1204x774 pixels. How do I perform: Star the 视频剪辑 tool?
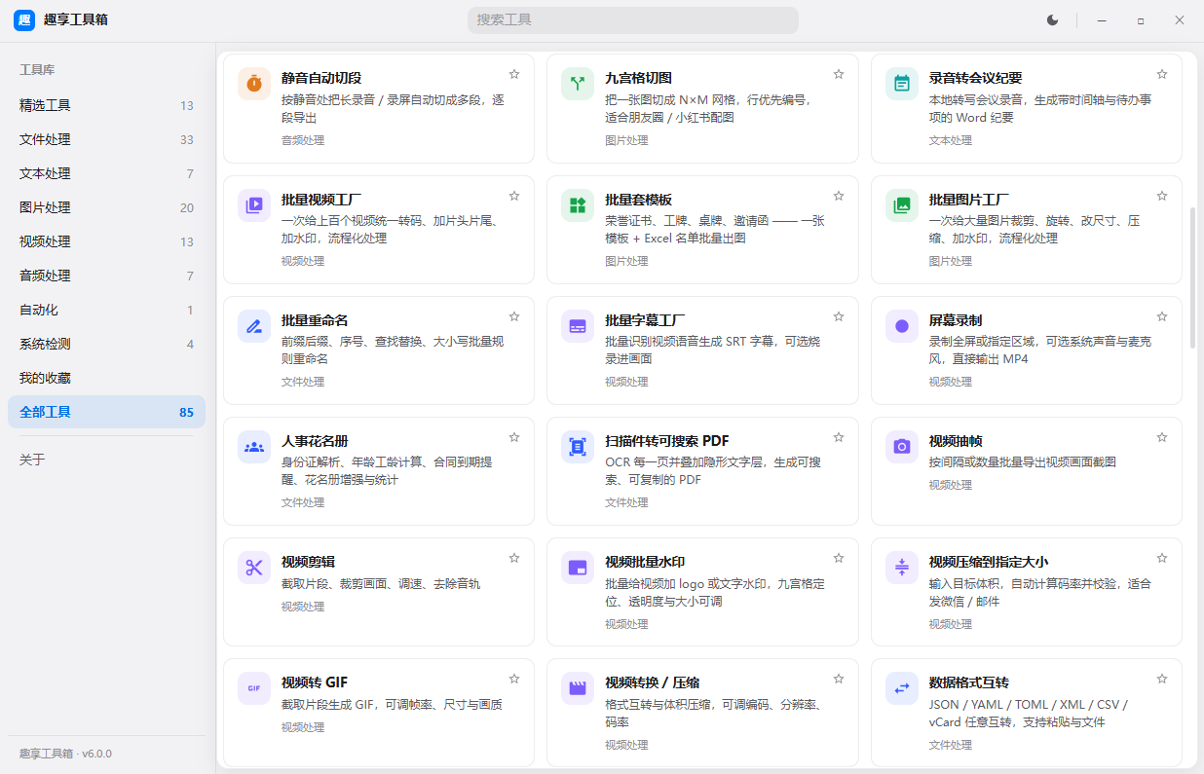[514, 558]
